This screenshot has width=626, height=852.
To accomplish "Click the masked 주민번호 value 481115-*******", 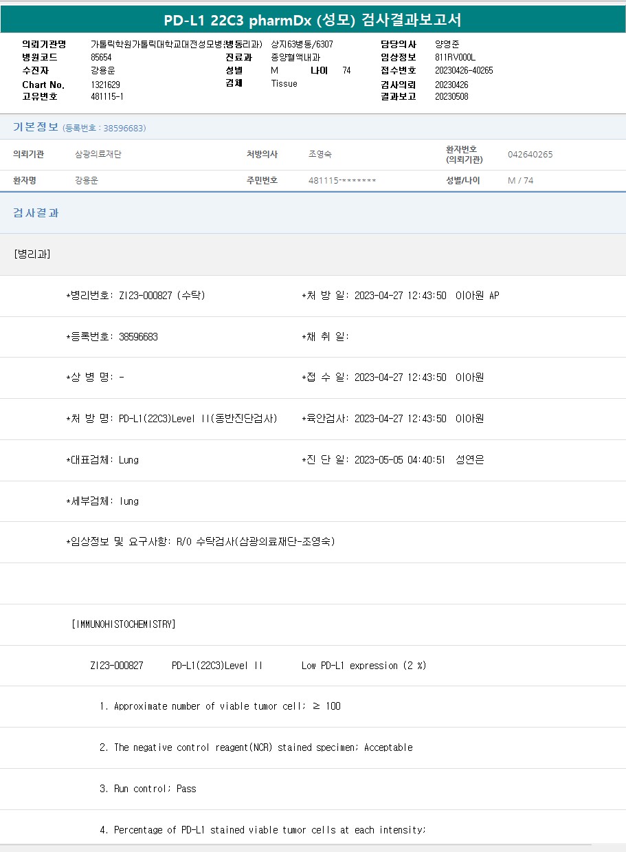I will click(342, 181).
